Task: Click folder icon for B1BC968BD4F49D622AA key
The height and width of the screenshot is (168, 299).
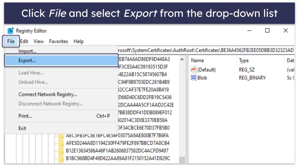Action: click(x=61, y=159)
